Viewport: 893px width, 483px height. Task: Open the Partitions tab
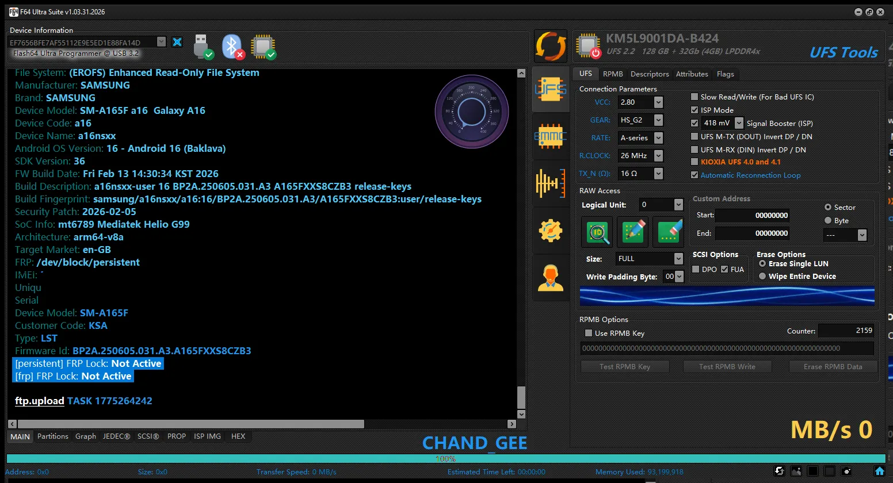pos(52,436)
